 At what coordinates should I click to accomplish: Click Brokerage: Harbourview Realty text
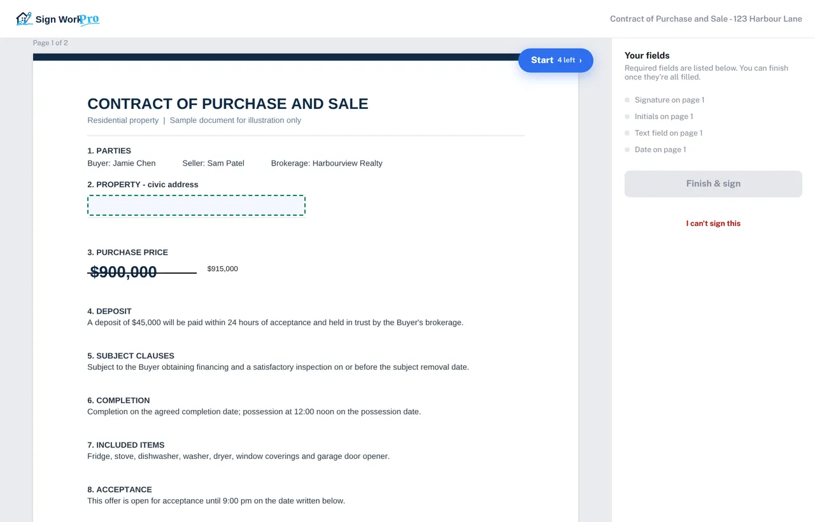tap(327, 163)
